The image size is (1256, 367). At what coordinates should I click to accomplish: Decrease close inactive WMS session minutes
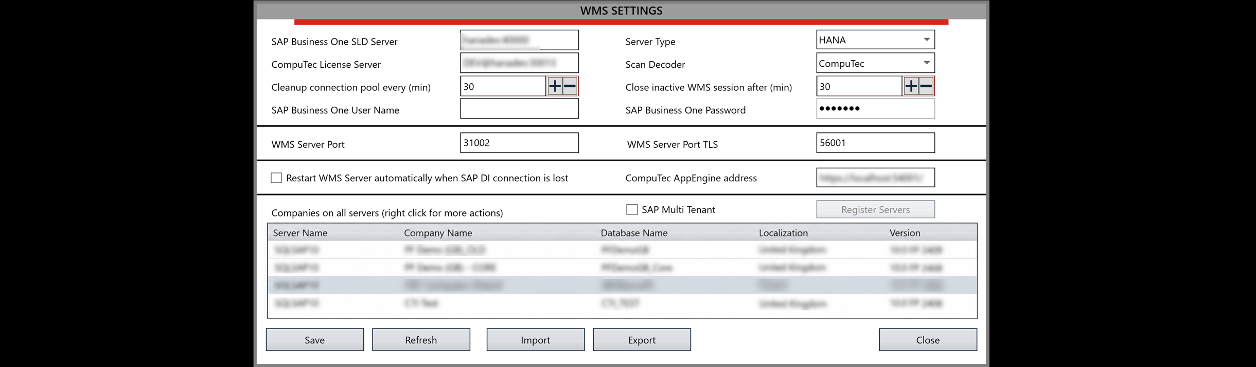[926, 86]
